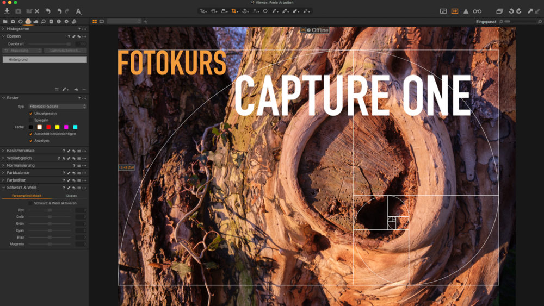Screen dimensions: 544x306
Task: Click the Copy adjustments arrow icon
Action: coord(530,11)
